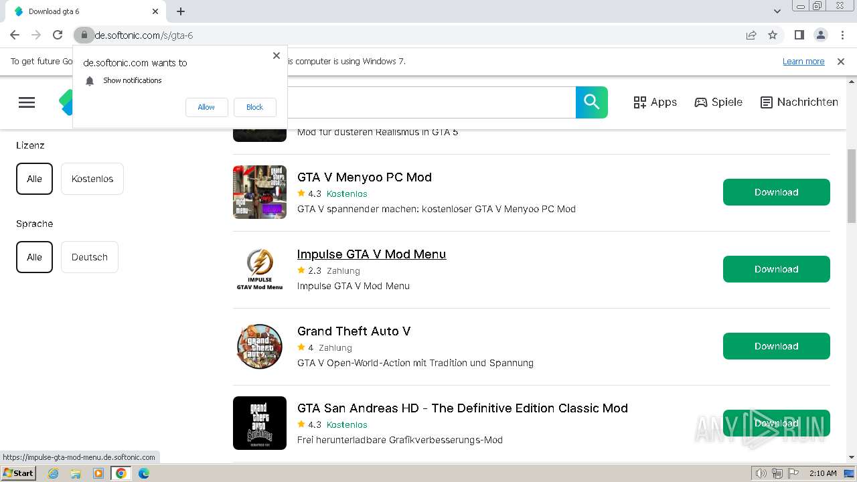The width and height of the screenshot is (857, 482).
Task: Switch to Chrome in the taskbar
Action: (x=121, y=473)
